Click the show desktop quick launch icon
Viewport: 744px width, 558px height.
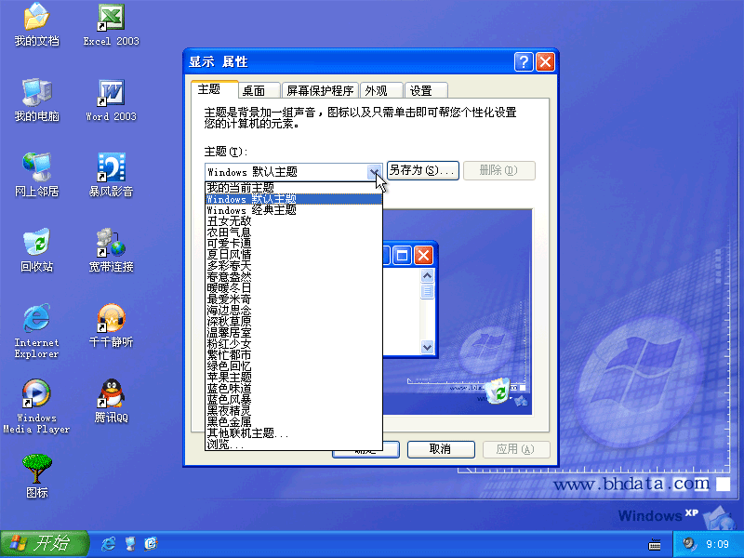click(130, 544)
